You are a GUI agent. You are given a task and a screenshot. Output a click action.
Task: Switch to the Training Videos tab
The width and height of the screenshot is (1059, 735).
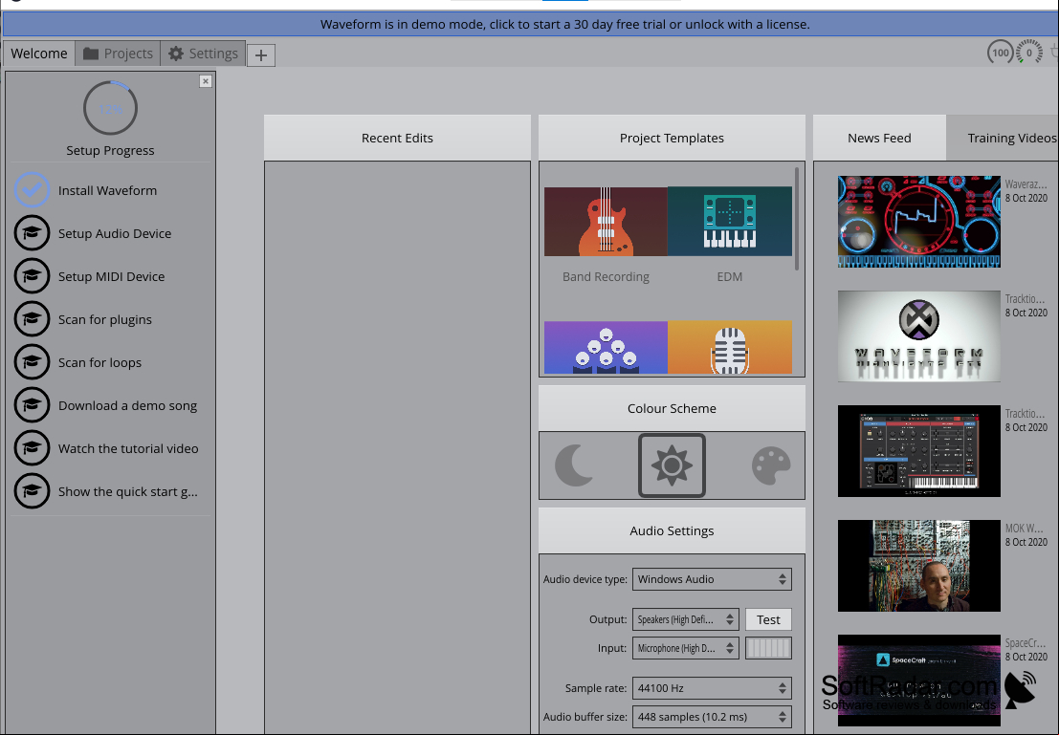(1003, 138)
